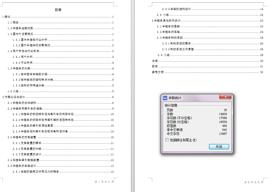
Task: Click the 段落数 value 456
Action: (x=224, y=126)
